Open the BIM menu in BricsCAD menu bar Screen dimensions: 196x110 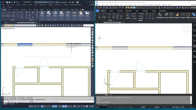pos(135,5)
